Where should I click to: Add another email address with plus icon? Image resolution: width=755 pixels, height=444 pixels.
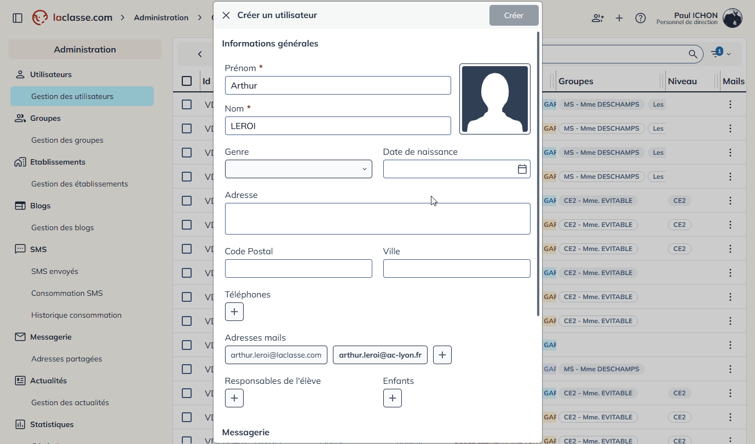tap(442, 355)
